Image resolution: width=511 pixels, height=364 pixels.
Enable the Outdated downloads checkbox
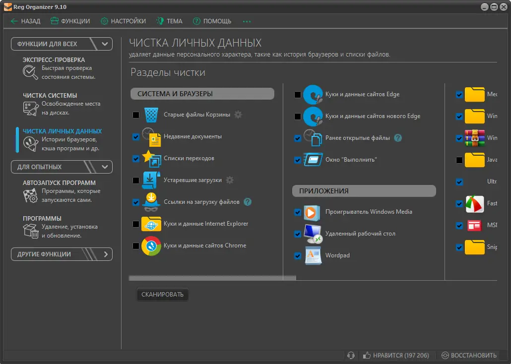coord(136,181)
